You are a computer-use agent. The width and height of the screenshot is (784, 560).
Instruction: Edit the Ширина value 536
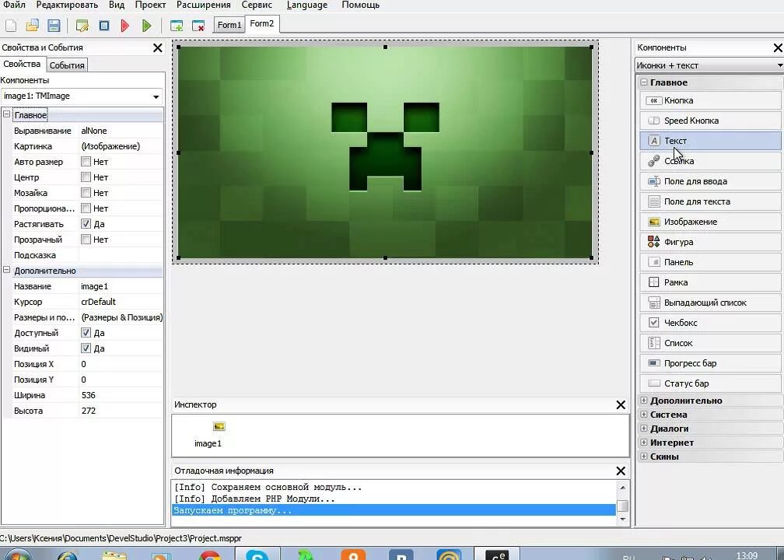(121, 395)
